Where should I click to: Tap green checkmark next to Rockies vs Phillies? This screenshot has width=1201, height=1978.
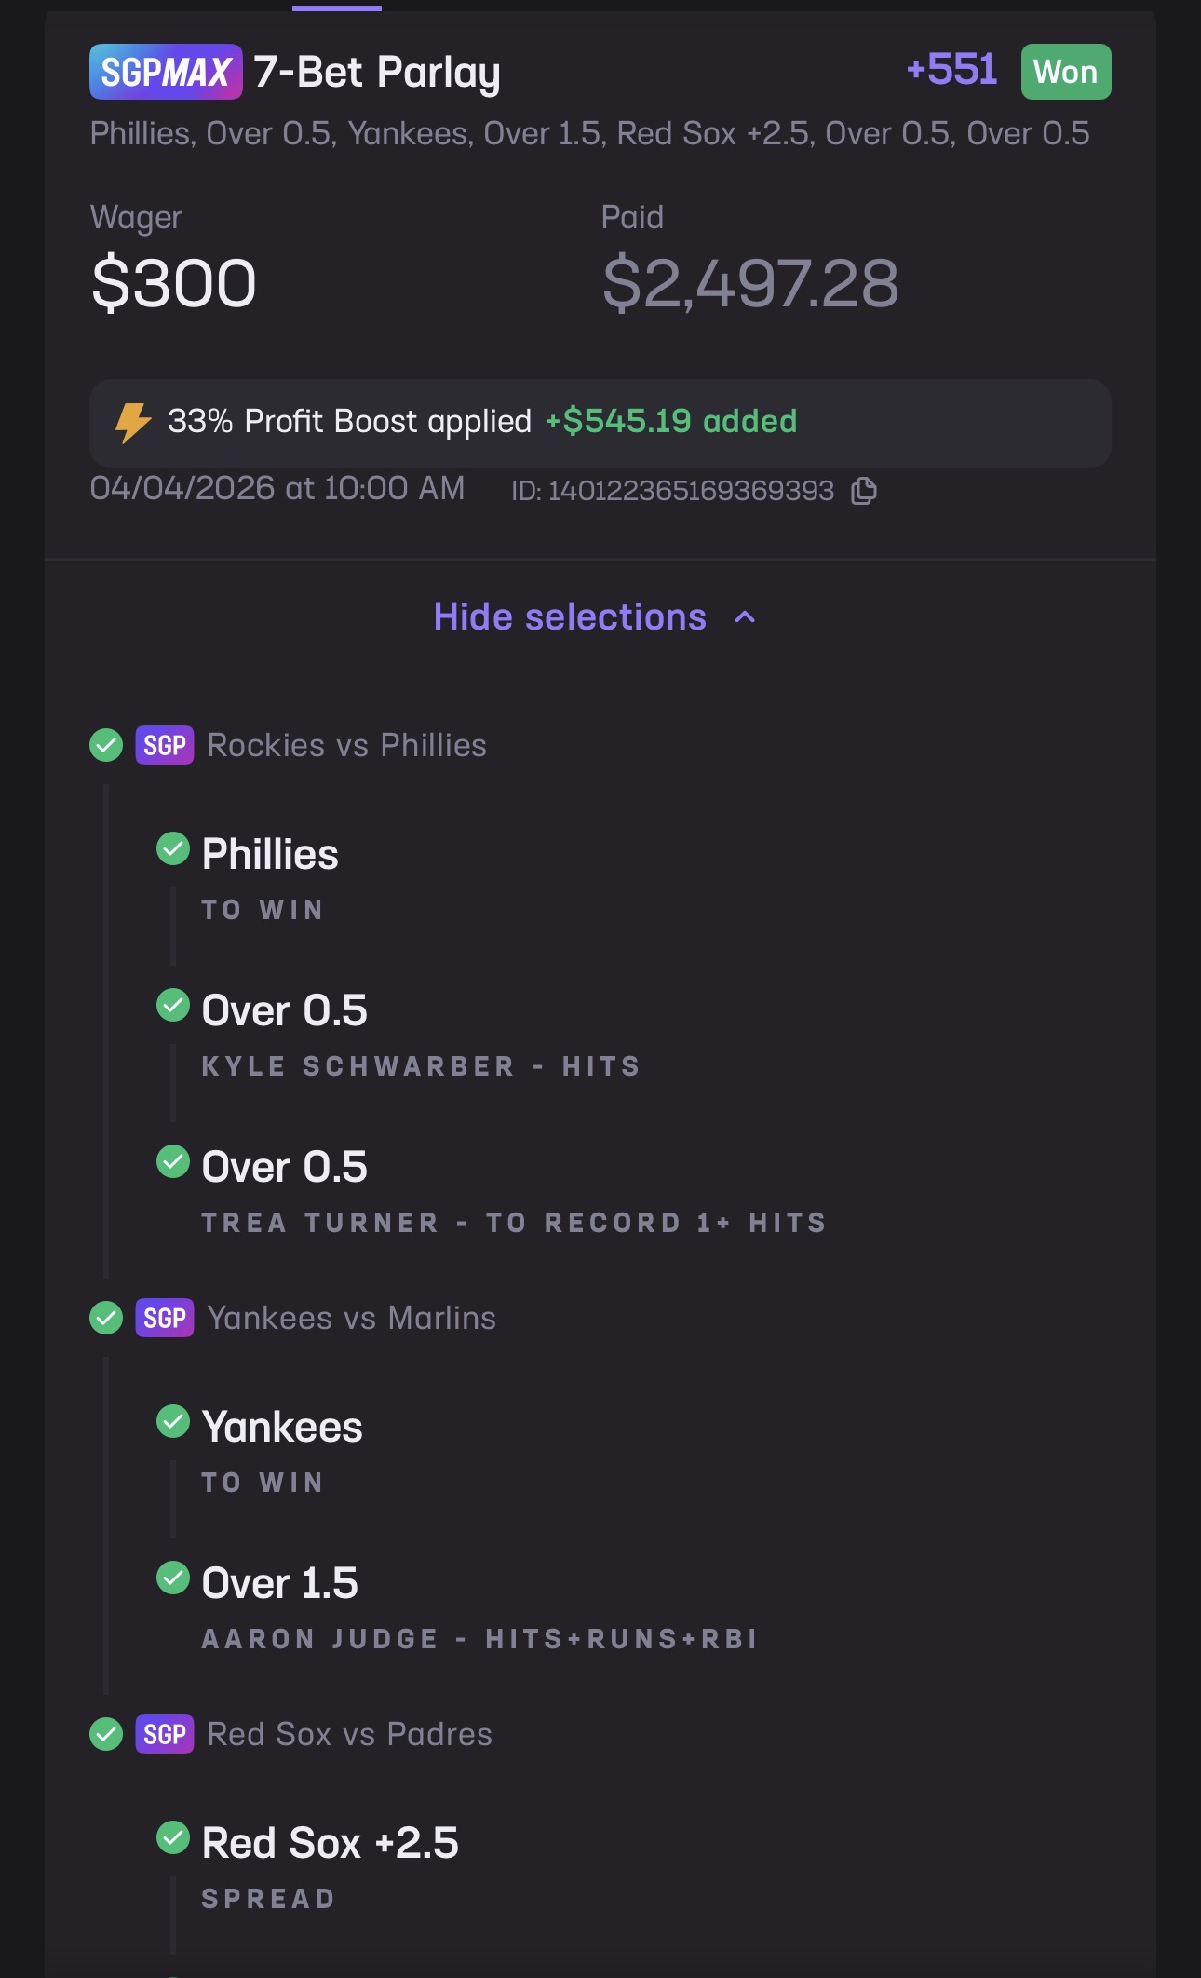coord(106,745)
